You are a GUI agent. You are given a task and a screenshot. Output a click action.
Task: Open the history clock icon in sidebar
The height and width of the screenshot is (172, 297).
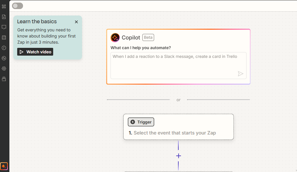4,48
